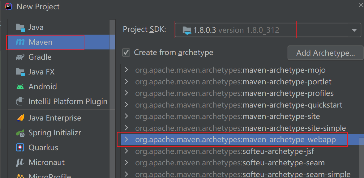
Task: Expand maven-archetype-mojo node
Action: [126, 70]
